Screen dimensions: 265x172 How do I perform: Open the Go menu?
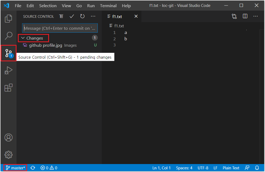point(79,6)
